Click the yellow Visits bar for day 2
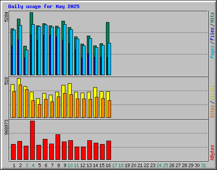The width and height of the screenshot is (217, 170). [19, 82]
